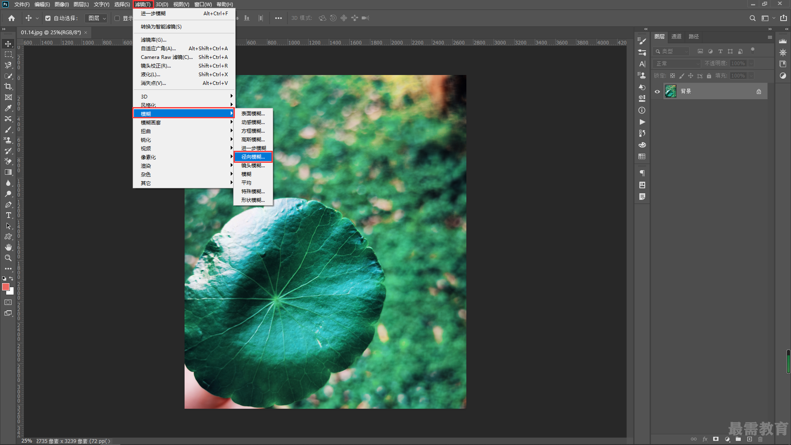The height and width of the screenshot is (445, 791).
Task: Open the layer filter 类型 dropdown
Action: pyautogui.click(x=672, y=52)
